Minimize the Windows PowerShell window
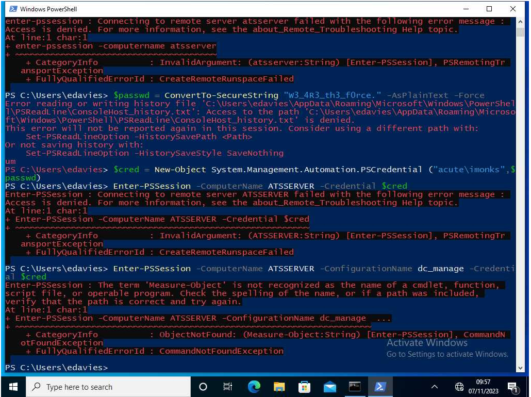Screen dimensions: 531x397 tap(466, 9)
